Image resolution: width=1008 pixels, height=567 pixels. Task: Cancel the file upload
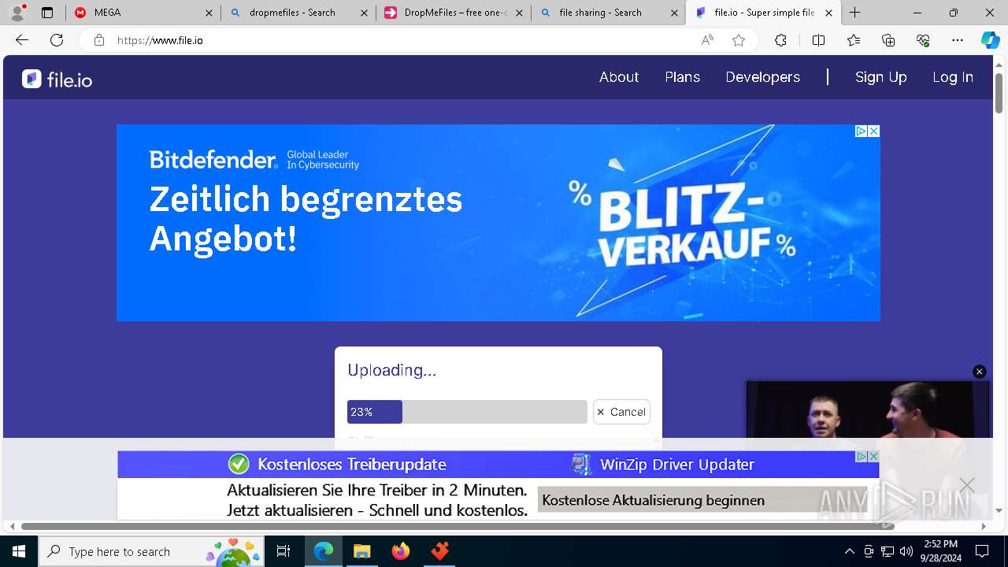click(621, 412)
